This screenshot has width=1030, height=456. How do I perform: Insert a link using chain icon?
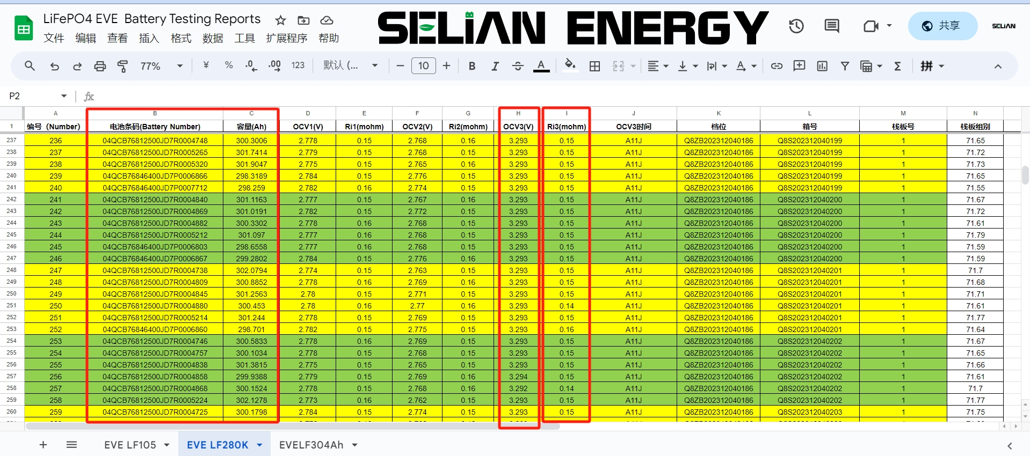[777, 66]
